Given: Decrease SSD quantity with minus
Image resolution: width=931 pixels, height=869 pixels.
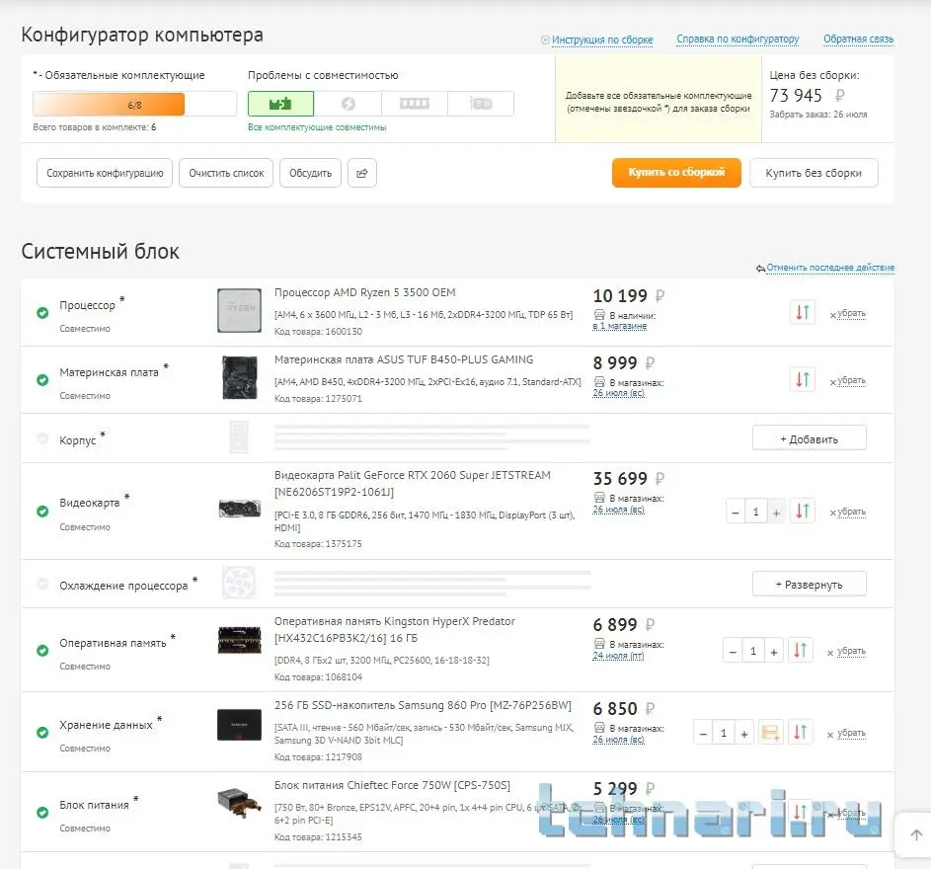Looking at the screenshot, I should pyautogui.click(x=703, y=733).
